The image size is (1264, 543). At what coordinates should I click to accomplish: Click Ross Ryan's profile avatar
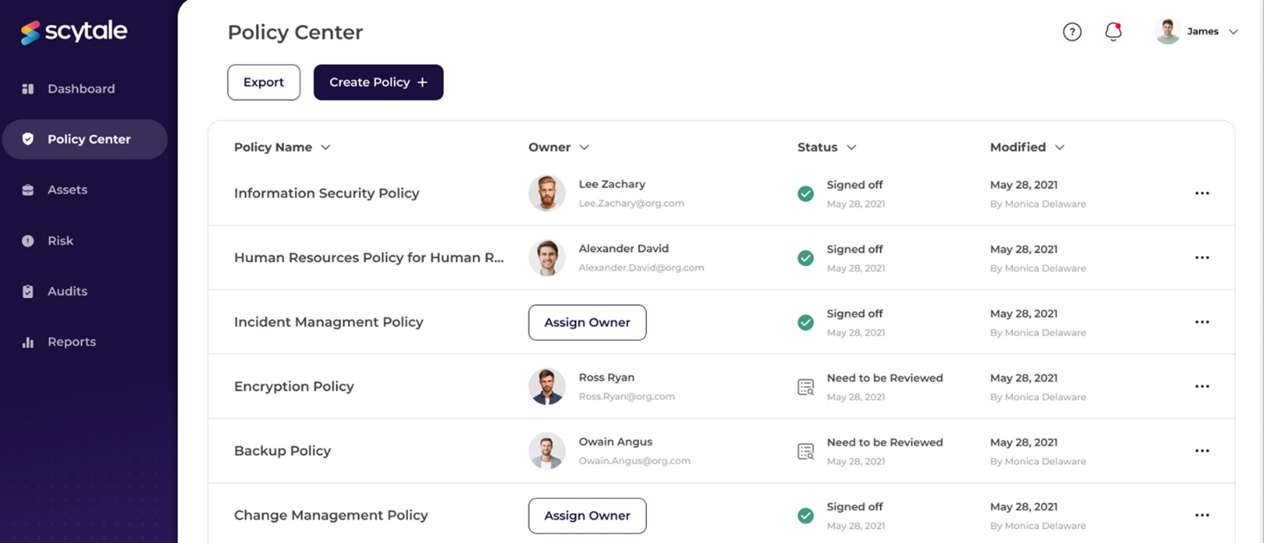coord(549,386)
